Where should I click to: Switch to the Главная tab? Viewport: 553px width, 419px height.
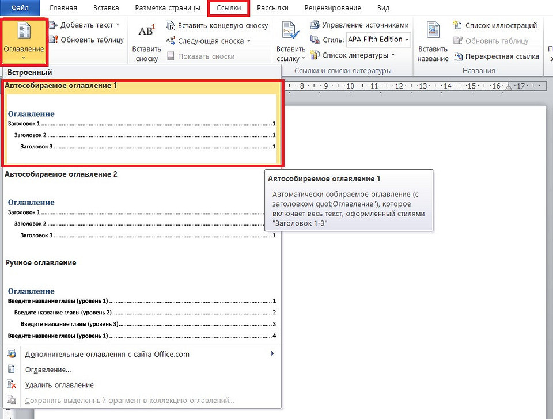63,8
